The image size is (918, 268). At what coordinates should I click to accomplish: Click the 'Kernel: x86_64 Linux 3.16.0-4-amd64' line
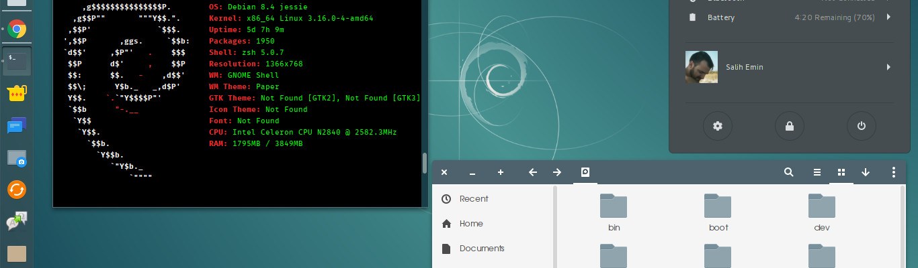pos(291,18)
